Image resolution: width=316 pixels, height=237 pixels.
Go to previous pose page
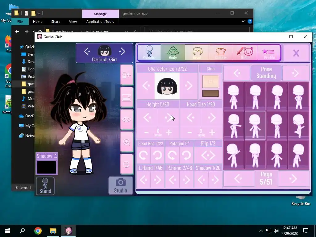pos(239,179)
